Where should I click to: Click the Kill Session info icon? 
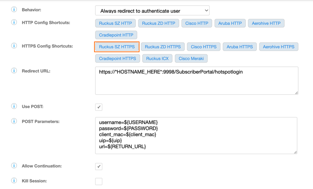click(14, 181)
